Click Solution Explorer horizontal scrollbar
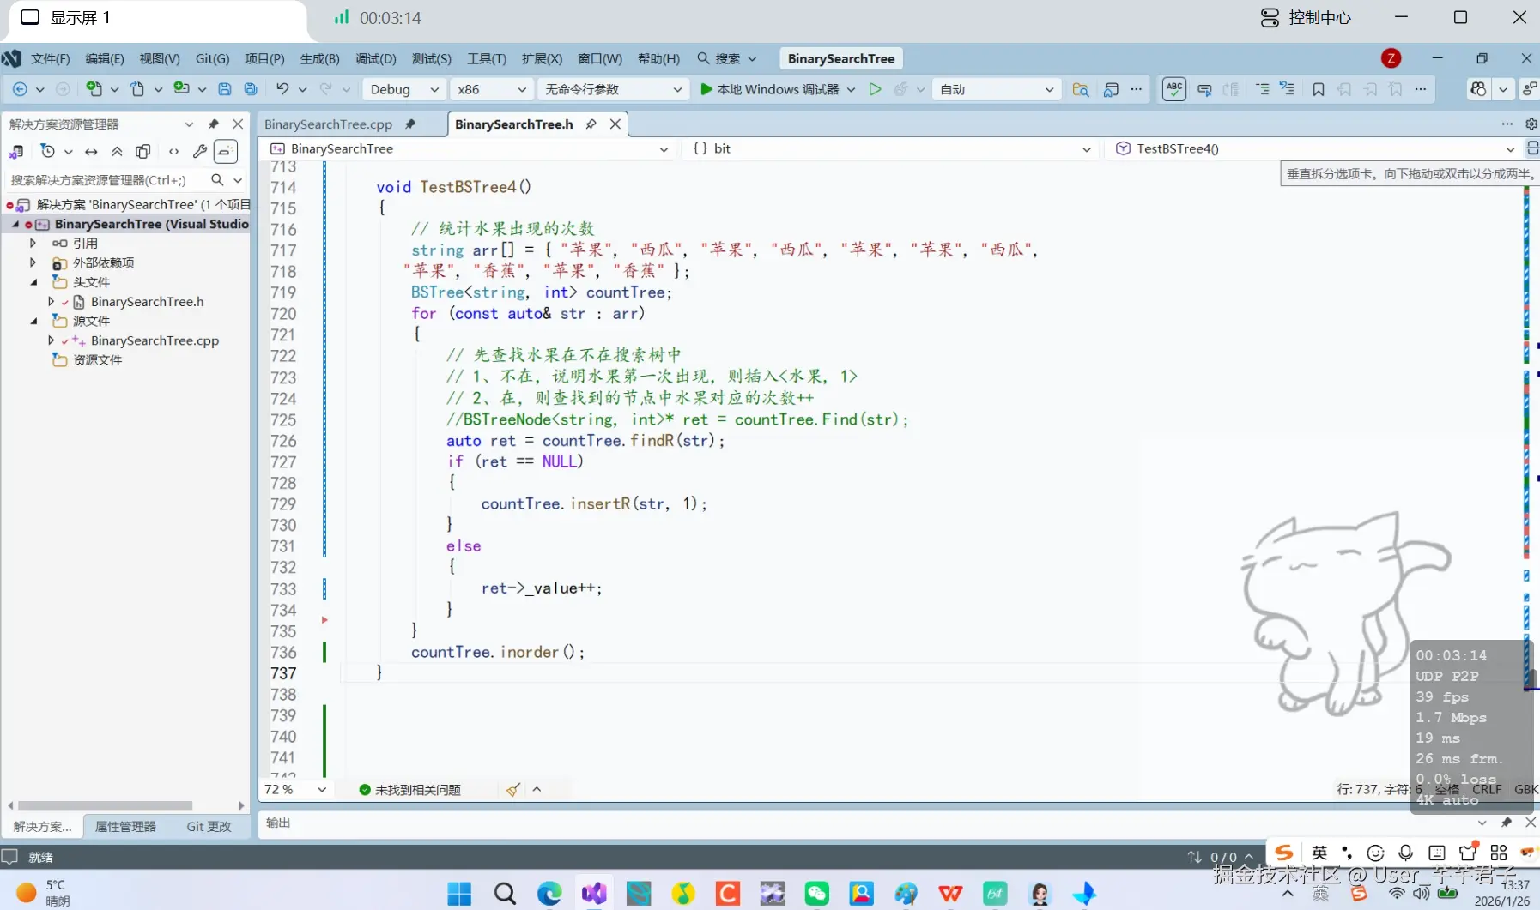 [x=105, y=805]
